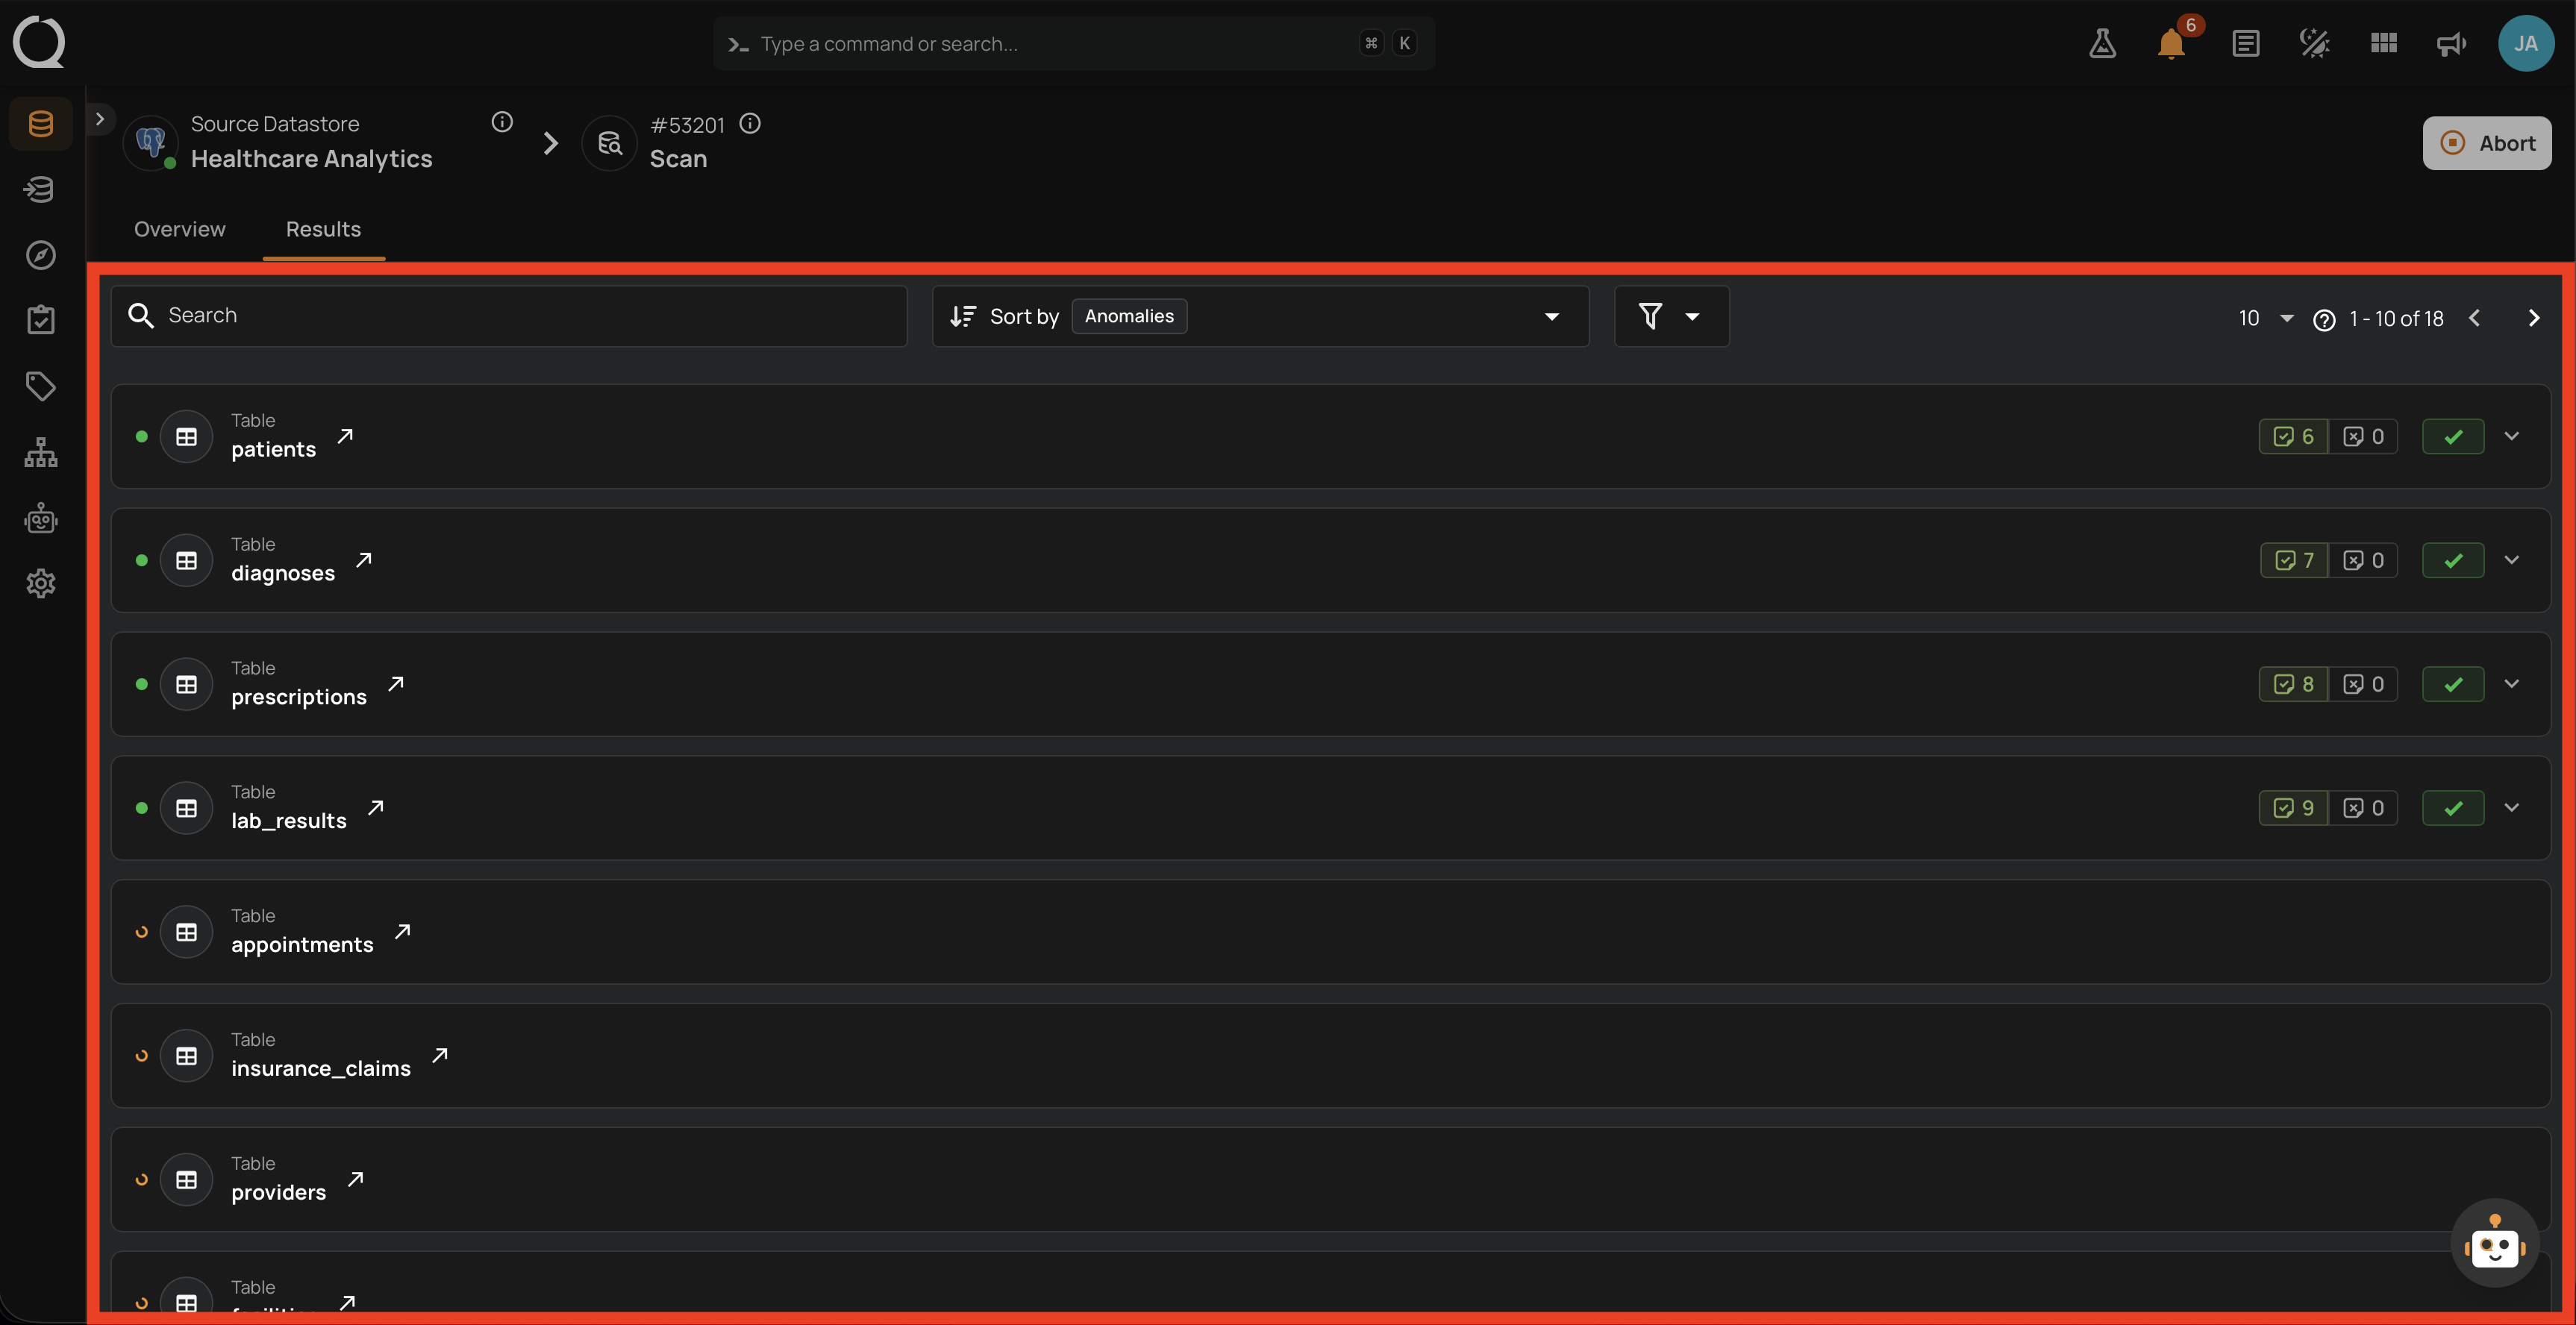
Task: Open Enrichment Datastores sidebar icon
Action: point(40,189)
